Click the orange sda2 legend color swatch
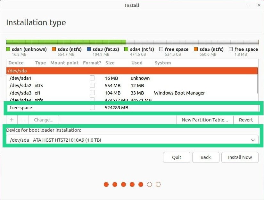The height and width of the screenshot is (200, 264). point(54,49)
